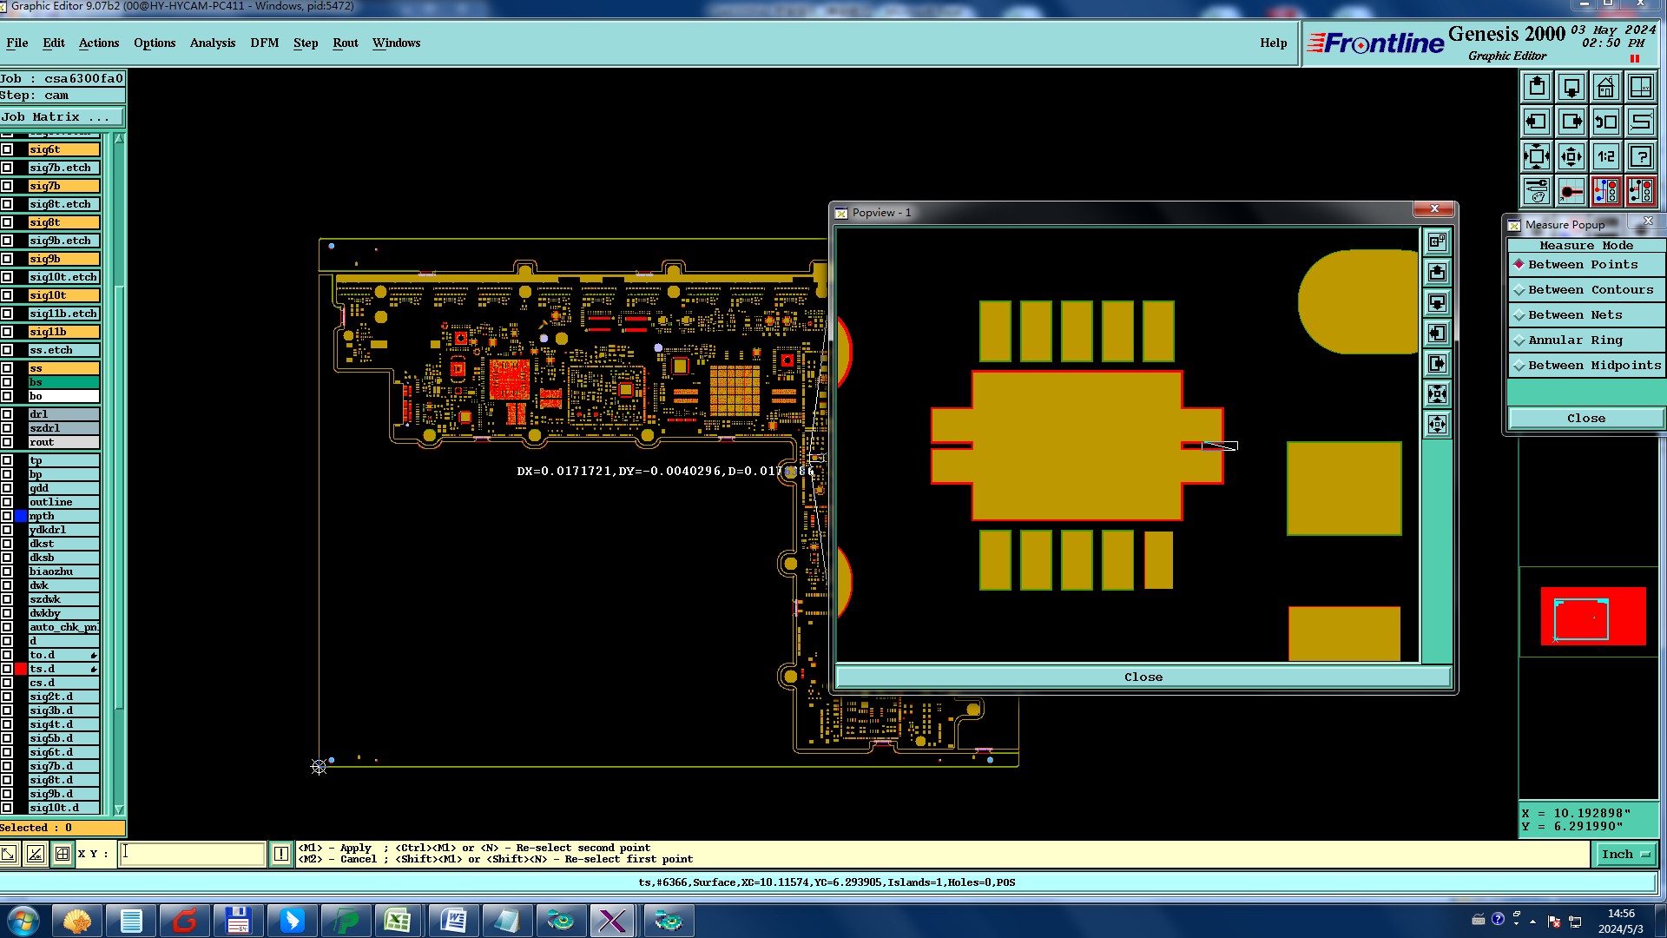Expand the Job Matrix selector
Screen dimensions: 1667x938
tap(62, 117)
